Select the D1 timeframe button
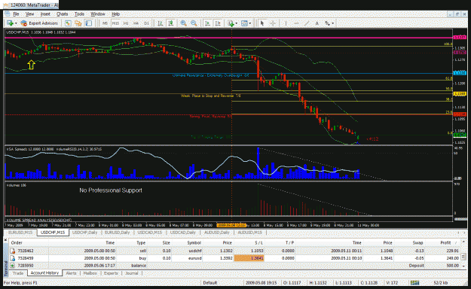This screenshot has width=471, height=289. (x=146, y=23)
